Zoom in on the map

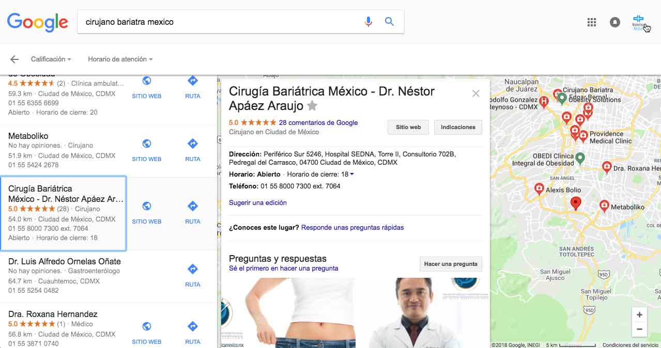pos(639,315)
